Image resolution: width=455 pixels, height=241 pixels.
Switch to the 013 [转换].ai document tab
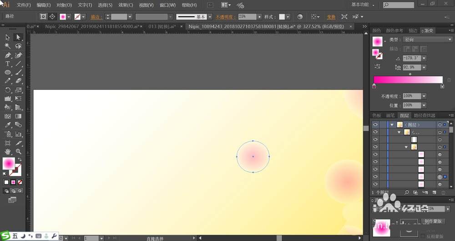click(162, 26)
